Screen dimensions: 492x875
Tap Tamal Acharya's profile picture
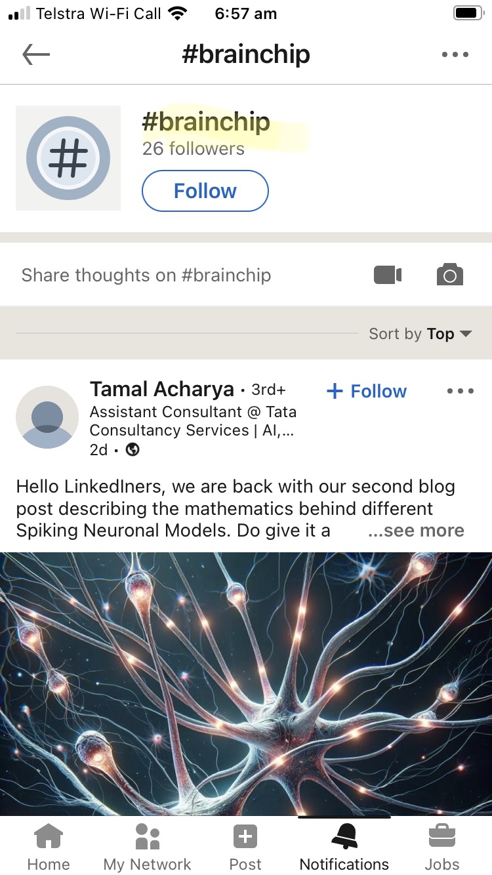(47, 417)
